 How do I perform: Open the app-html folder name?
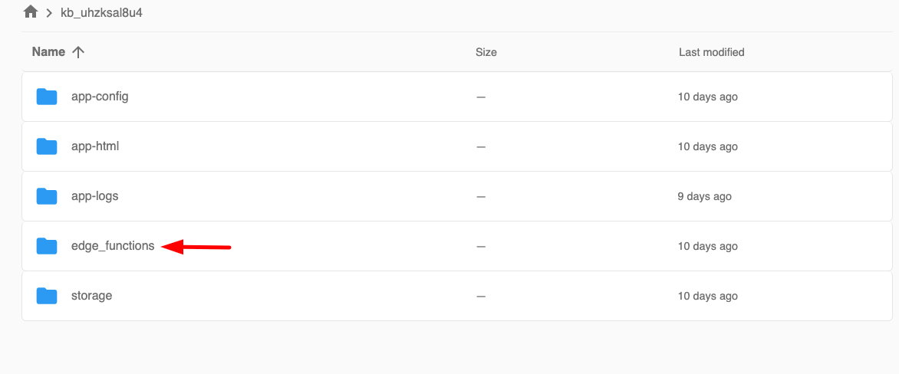(95, 146)
